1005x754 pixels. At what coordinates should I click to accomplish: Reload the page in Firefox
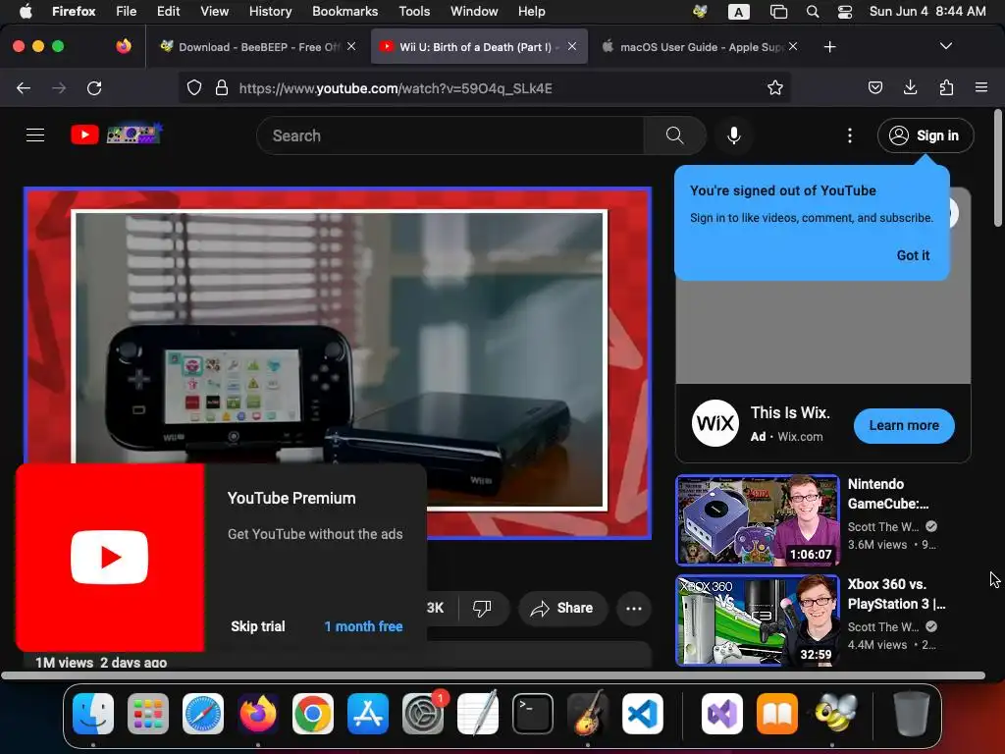click(x=94, y=87)
